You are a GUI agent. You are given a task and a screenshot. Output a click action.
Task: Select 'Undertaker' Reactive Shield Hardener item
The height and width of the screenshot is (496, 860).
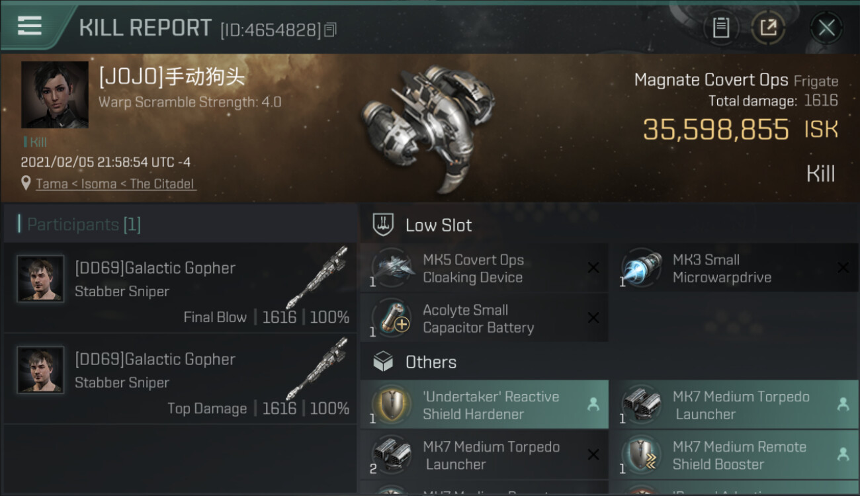tap(484, 405)
